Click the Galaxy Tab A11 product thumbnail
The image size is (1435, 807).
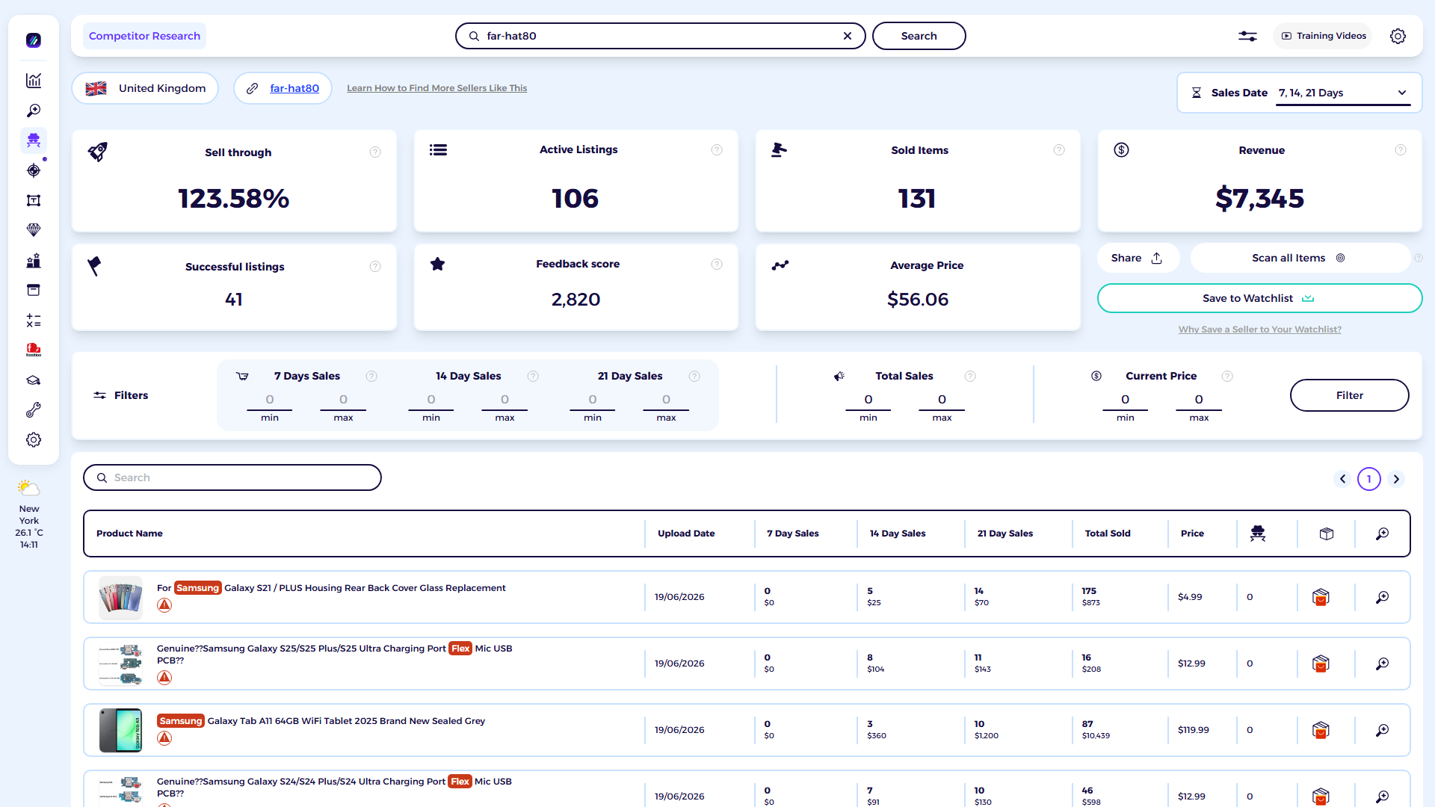coord(120,730)
